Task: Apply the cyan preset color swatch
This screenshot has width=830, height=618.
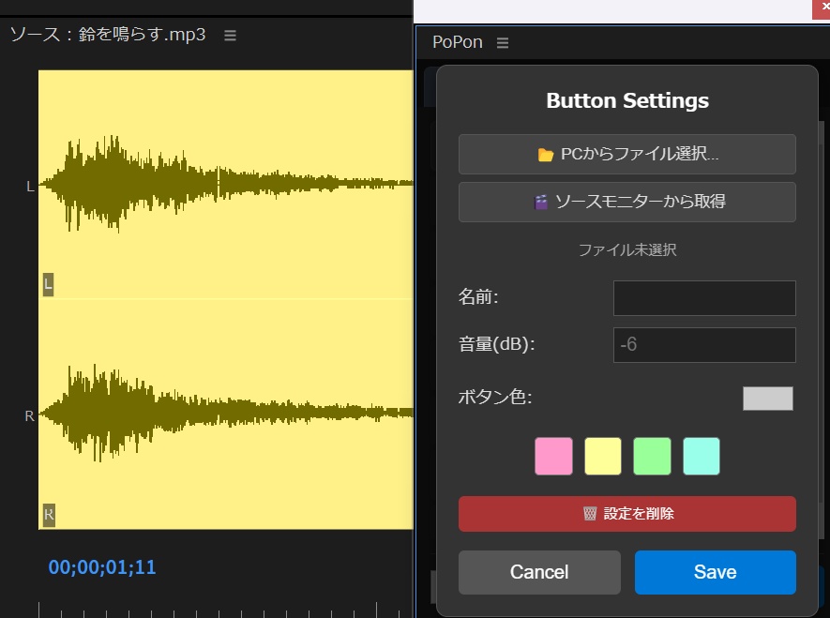Action: [702, 456]
